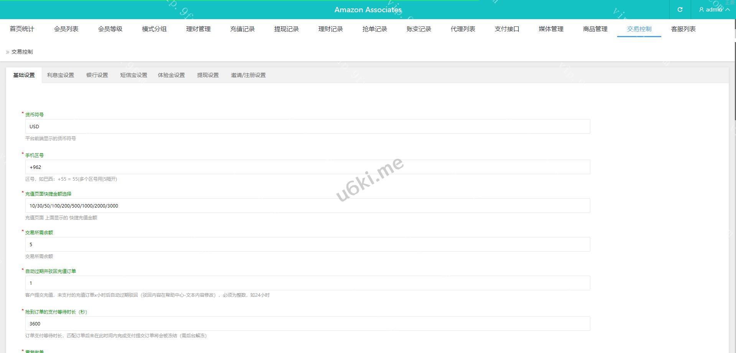Navigate to 提现记录
This screenshot has width=736, height=353.
tap(286, 29)
